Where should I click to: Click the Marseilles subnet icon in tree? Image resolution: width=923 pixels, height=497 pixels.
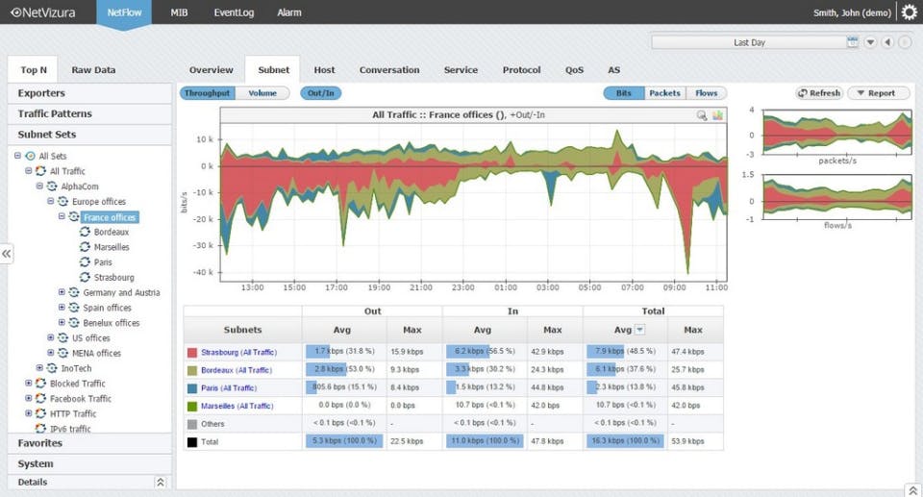click(x=85, y=247)
